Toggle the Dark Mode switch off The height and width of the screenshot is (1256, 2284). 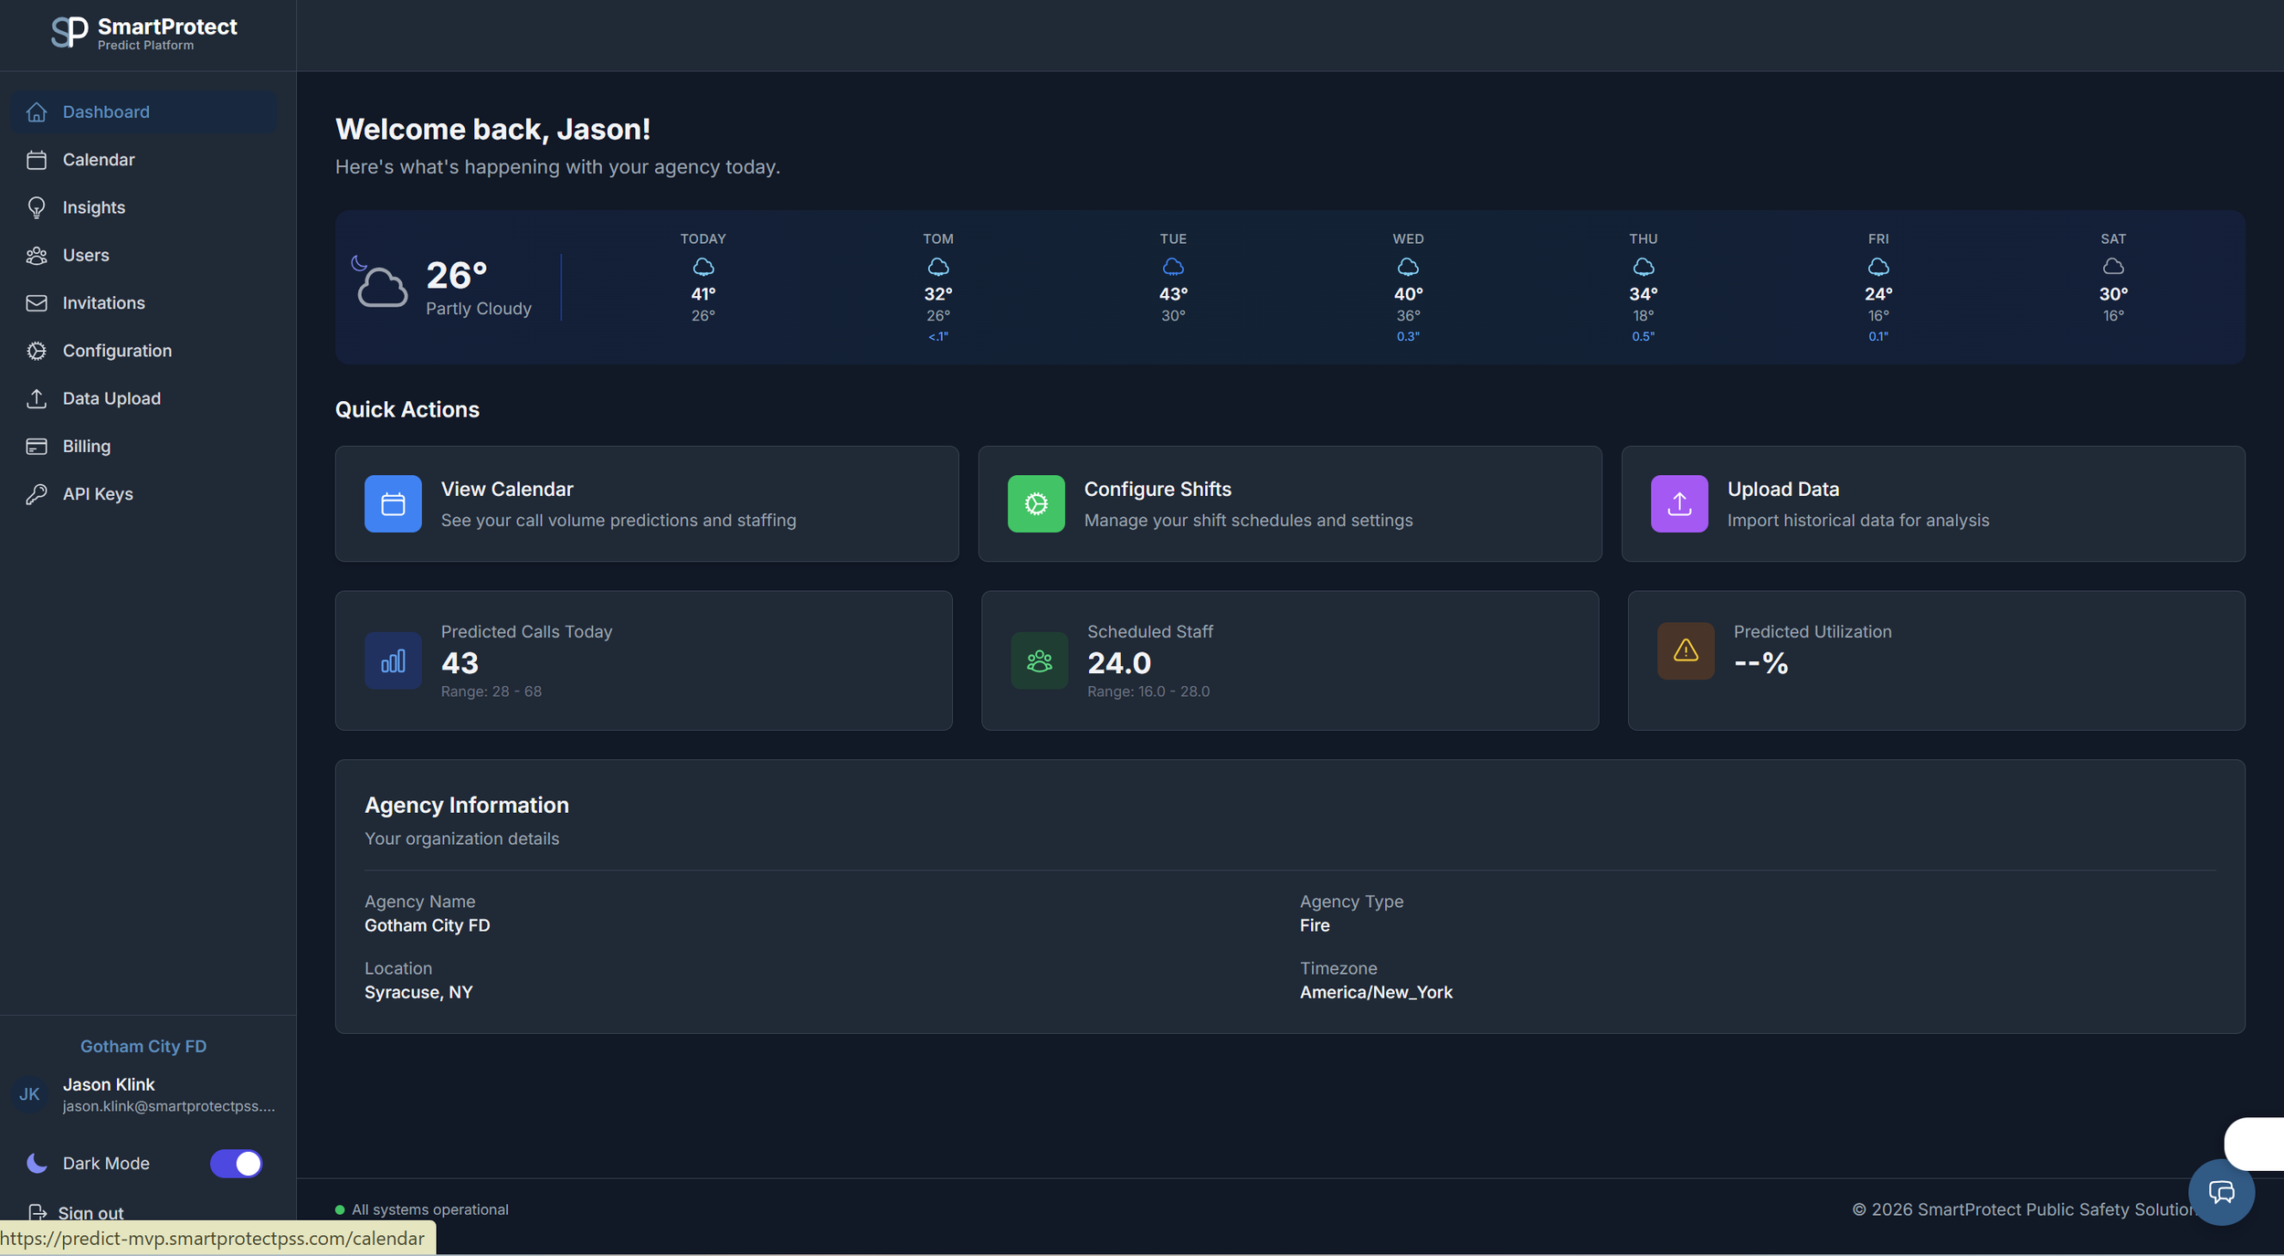(236, 1163)
